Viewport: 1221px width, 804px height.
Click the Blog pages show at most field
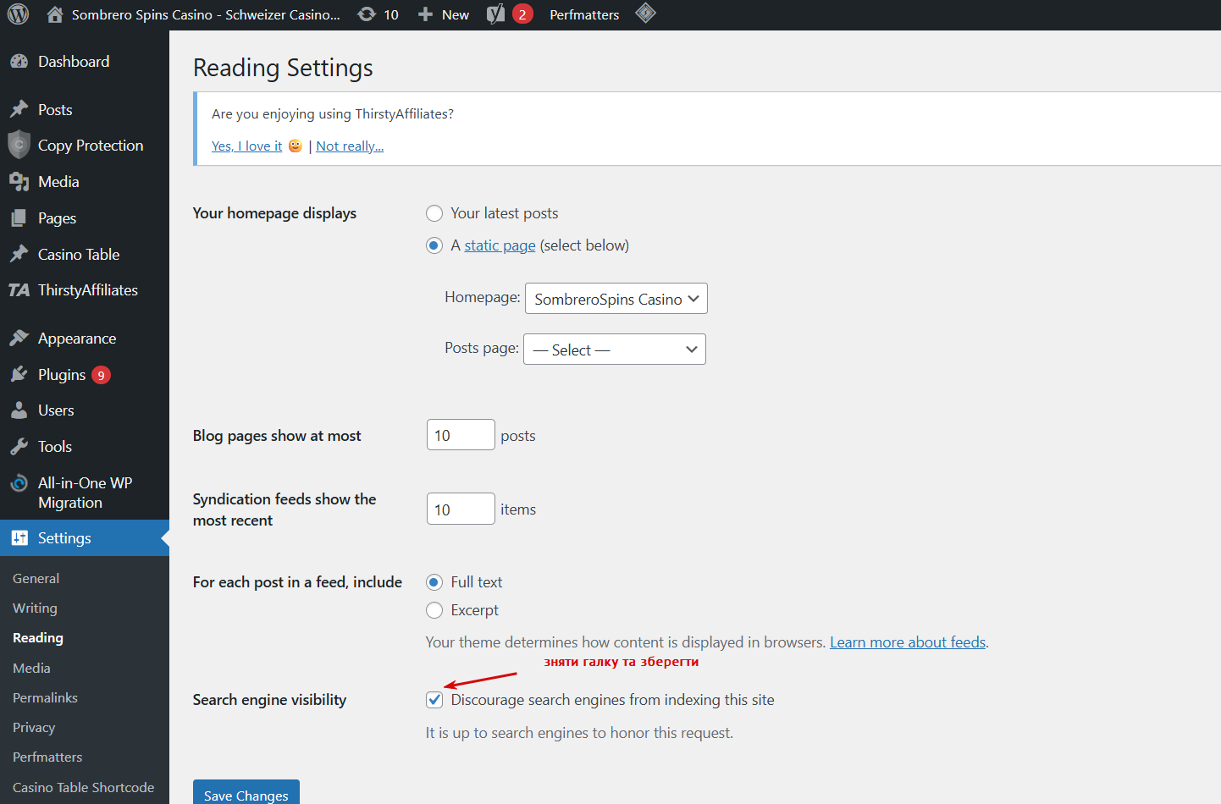point(461,435)
